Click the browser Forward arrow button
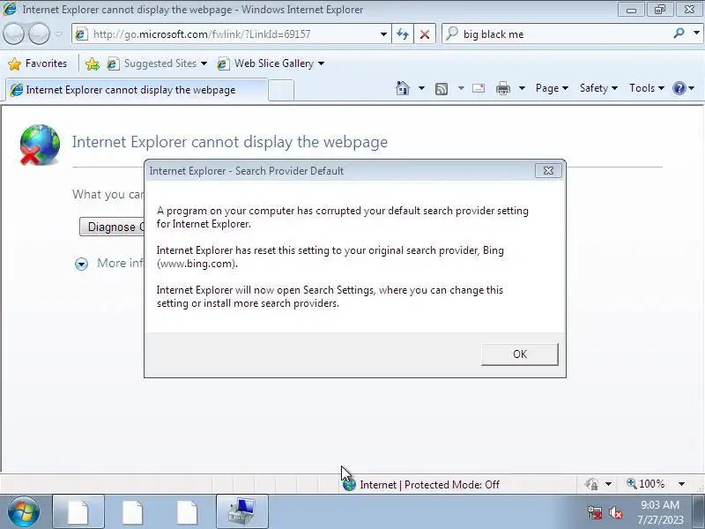 click(39, 34)
